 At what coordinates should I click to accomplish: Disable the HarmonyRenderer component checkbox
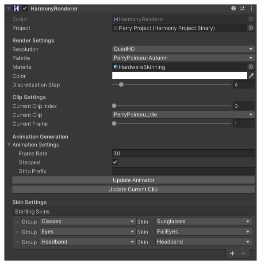coord(25,8)
